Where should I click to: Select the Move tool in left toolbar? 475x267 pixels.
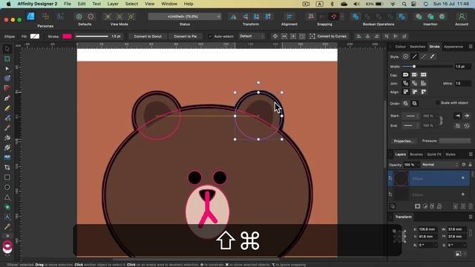7,49
